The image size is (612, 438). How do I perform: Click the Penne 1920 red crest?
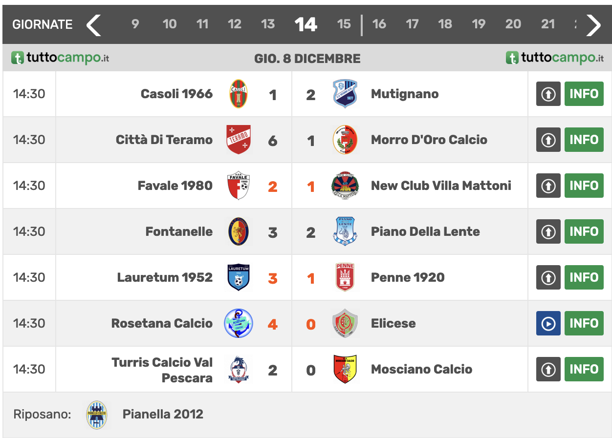[x=345, y=277]
